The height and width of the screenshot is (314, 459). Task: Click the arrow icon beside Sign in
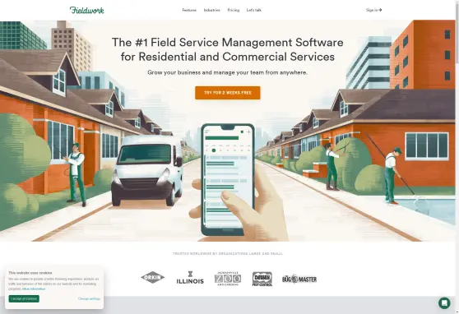[380, 10]
